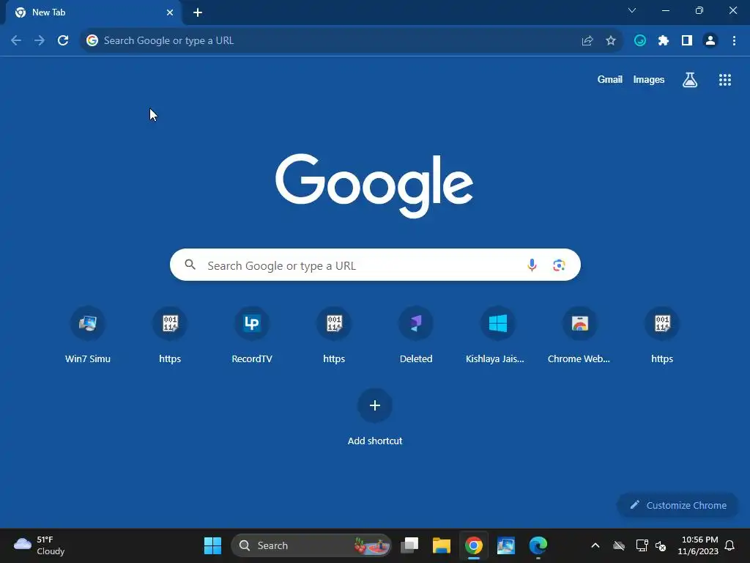
Task: Open the Windows Start menu
Action: click(213, 545)
